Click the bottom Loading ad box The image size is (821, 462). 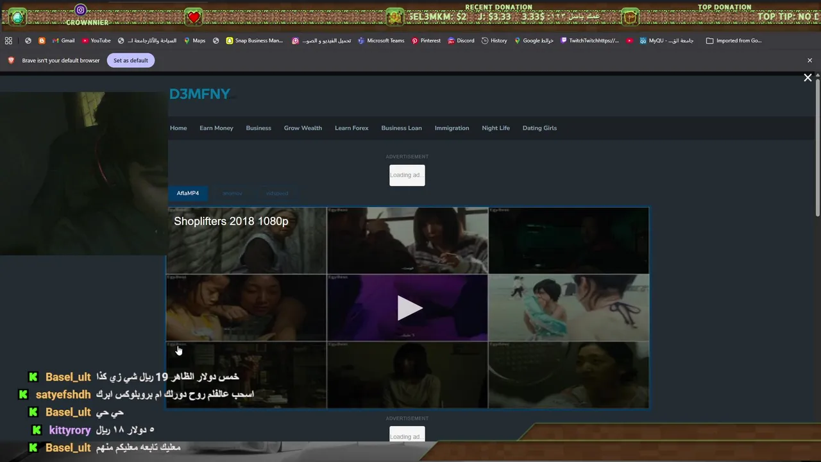(407, 434)
